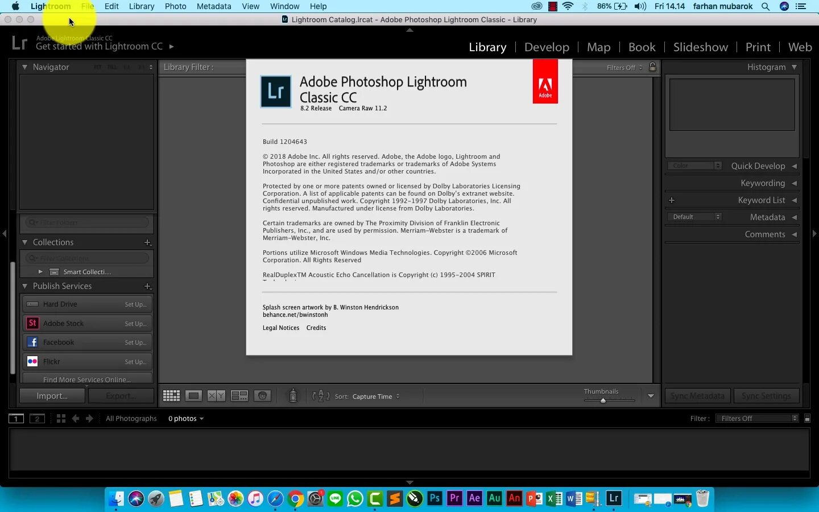This screenshot has width=819, height=512.
Task: Switch to the Map module
Action: (x=599, y=47)
